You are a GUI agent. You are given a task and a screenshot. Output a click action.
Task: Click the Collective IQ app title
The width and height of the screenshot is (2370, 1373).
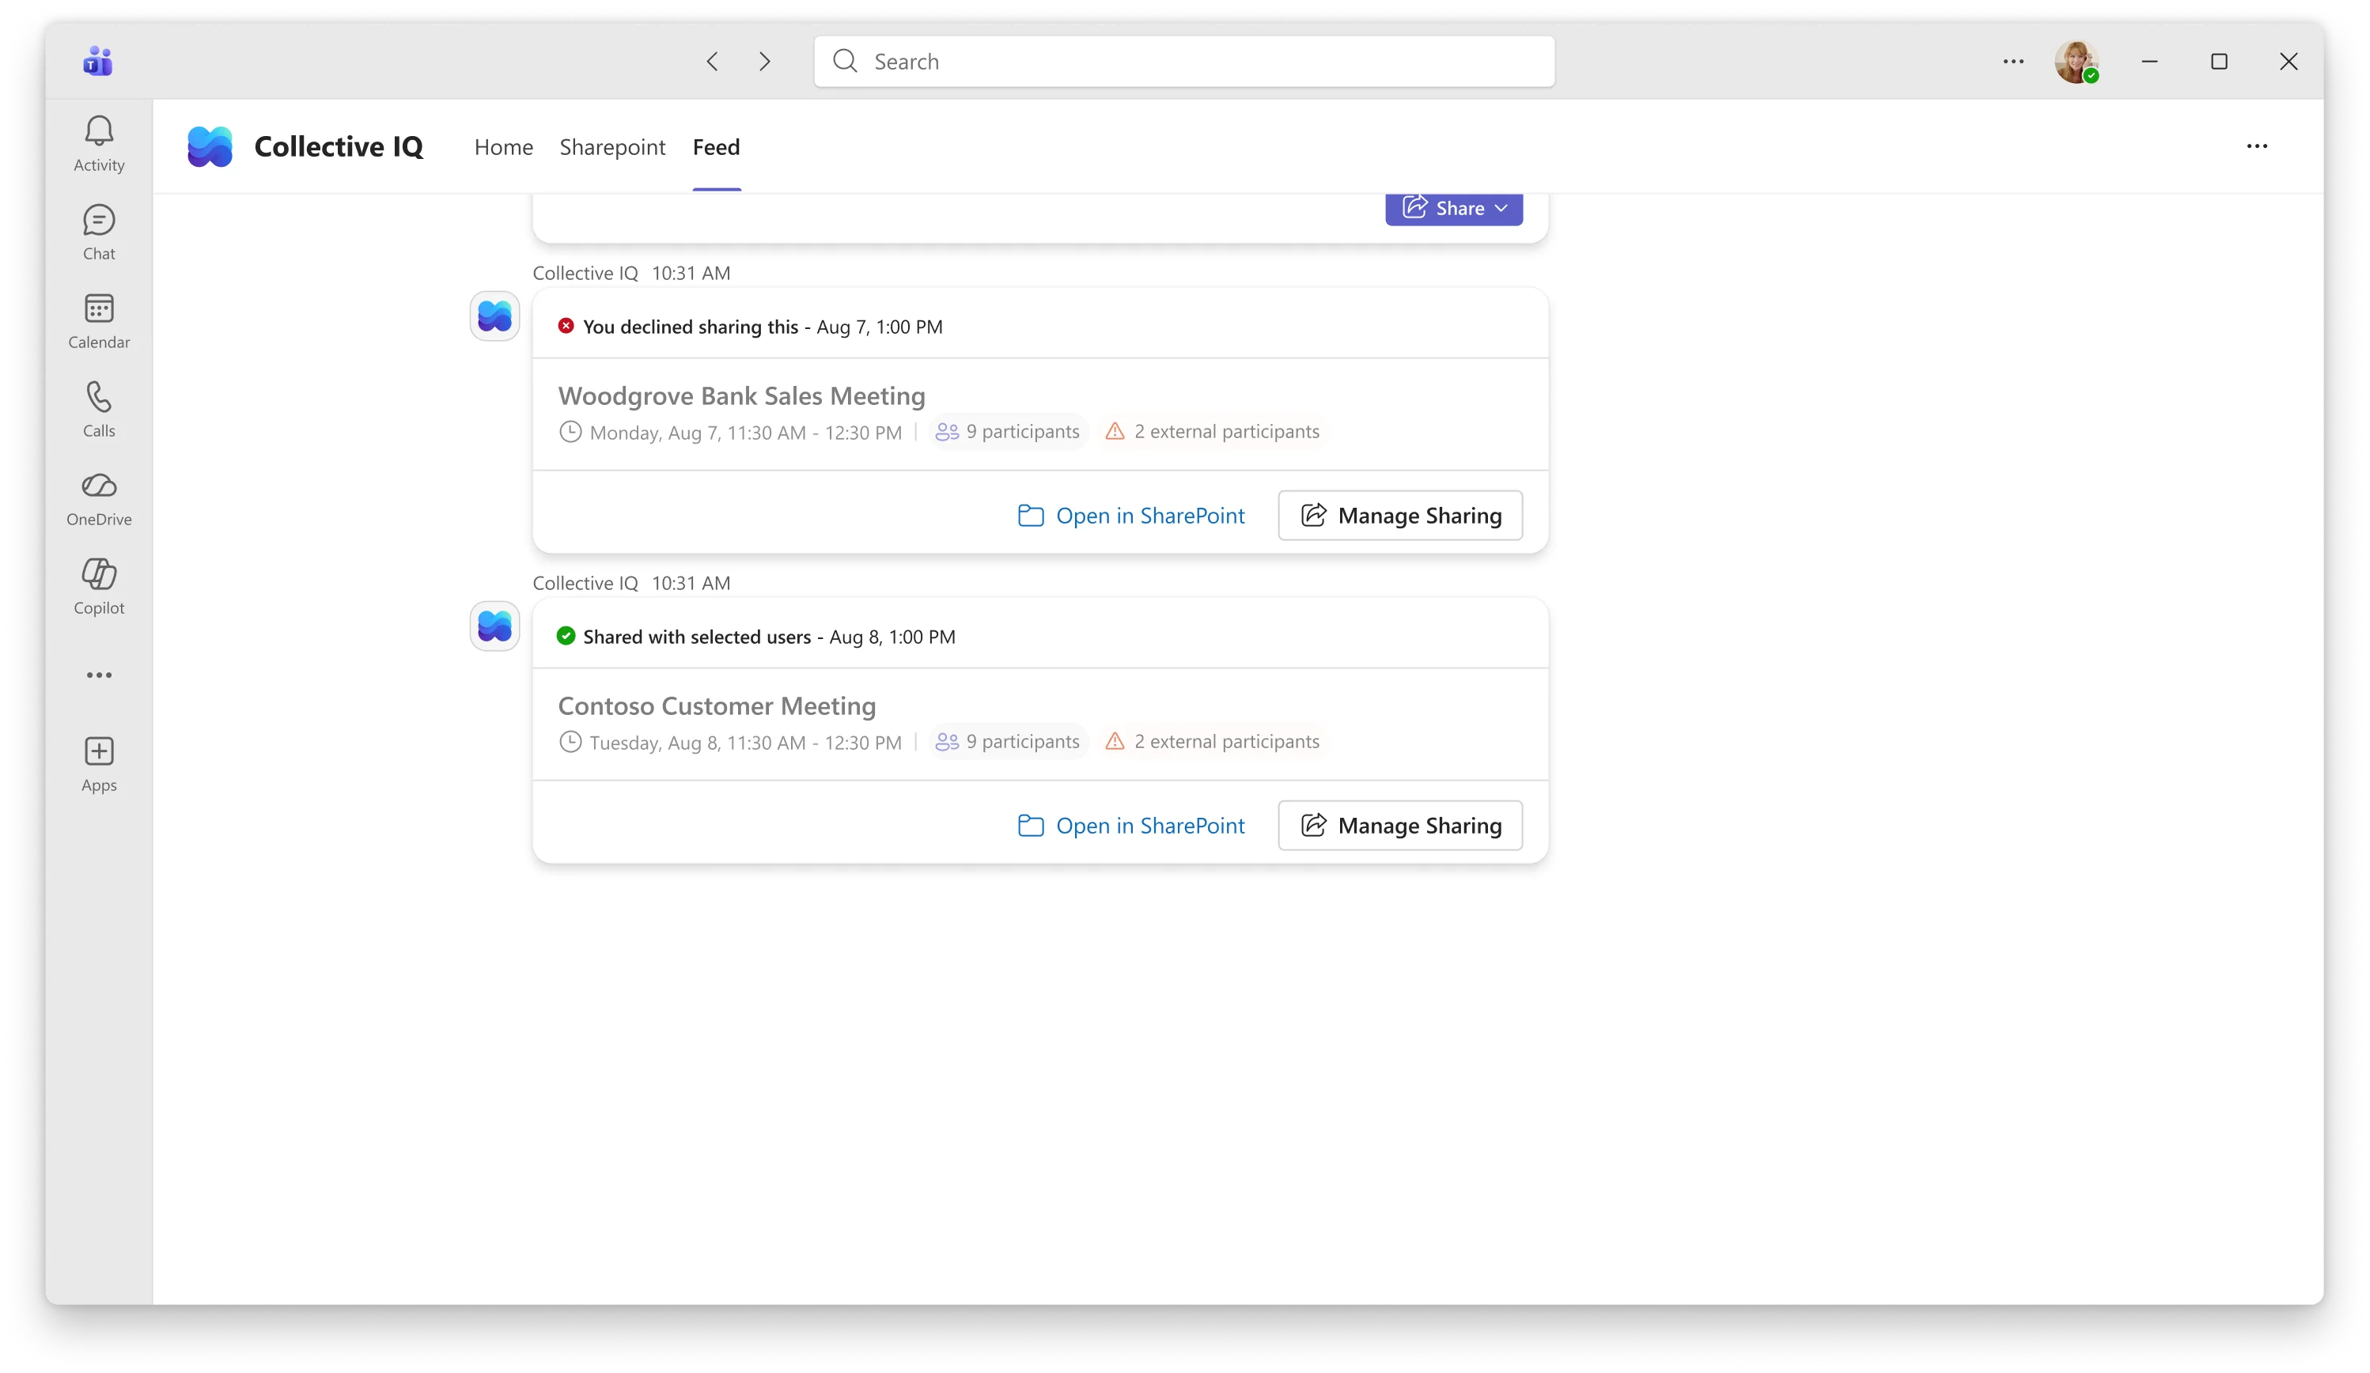tap(339, 146)
